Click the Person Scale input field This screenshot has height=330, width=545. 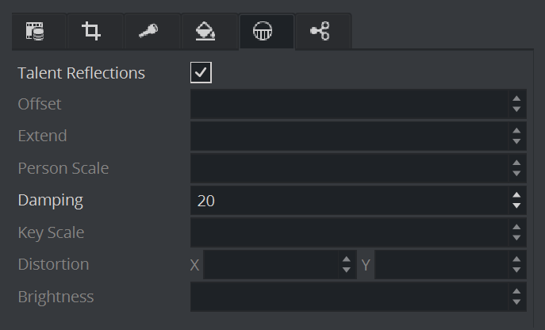click(349, 168)
